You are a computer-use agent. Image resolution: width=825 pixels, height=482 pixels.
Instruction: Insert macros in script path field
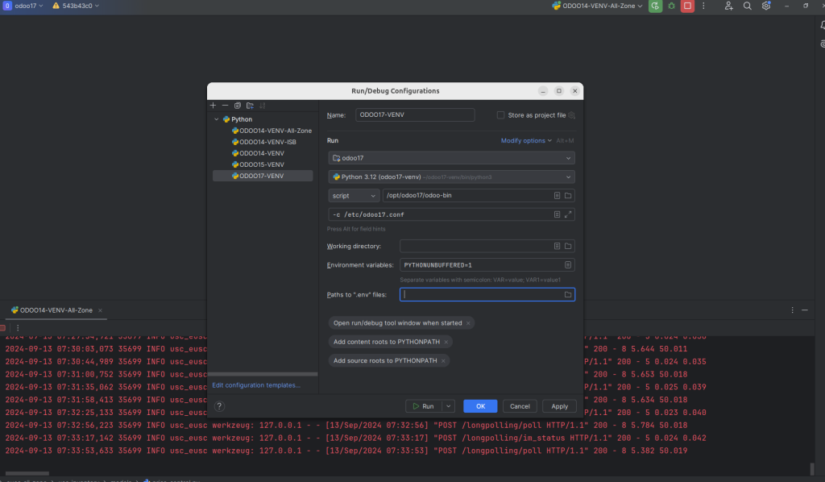(558, 196)
